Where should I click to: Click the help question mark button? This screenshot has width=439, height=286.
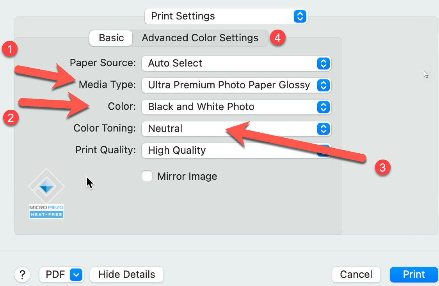tap(23, 274)
